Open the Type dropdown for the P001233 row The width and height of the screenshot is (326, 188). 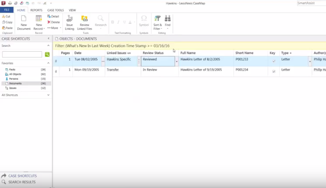coord(310,62)
